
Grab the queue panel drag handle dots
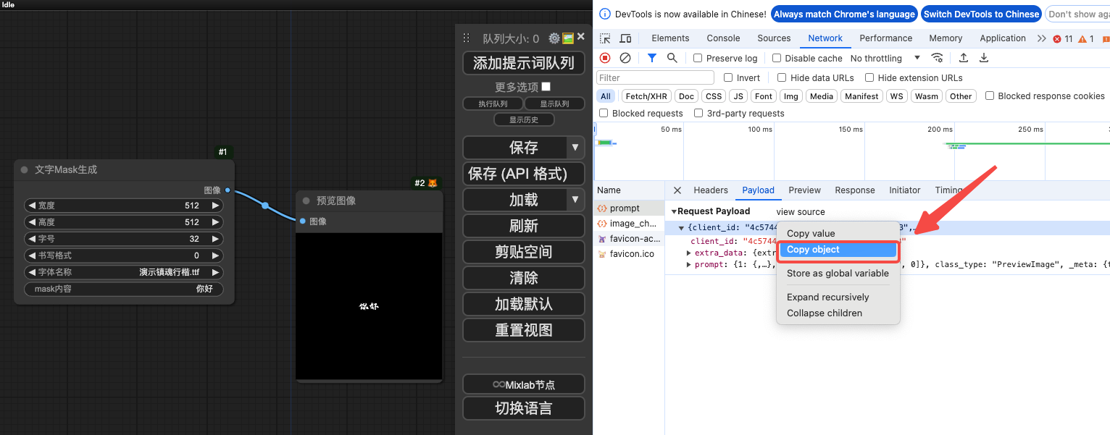467,39
